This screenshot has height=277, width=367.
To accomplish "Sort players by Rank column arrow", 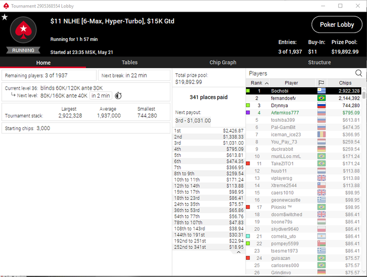I will pyautogui.click(x=266, y=83).
